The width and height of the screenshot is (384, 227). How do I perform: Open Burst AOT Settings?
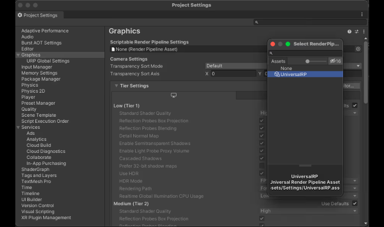tap(41, 43)
